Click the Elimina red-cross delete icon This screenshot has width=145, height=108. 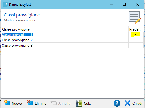pos(30,103)
